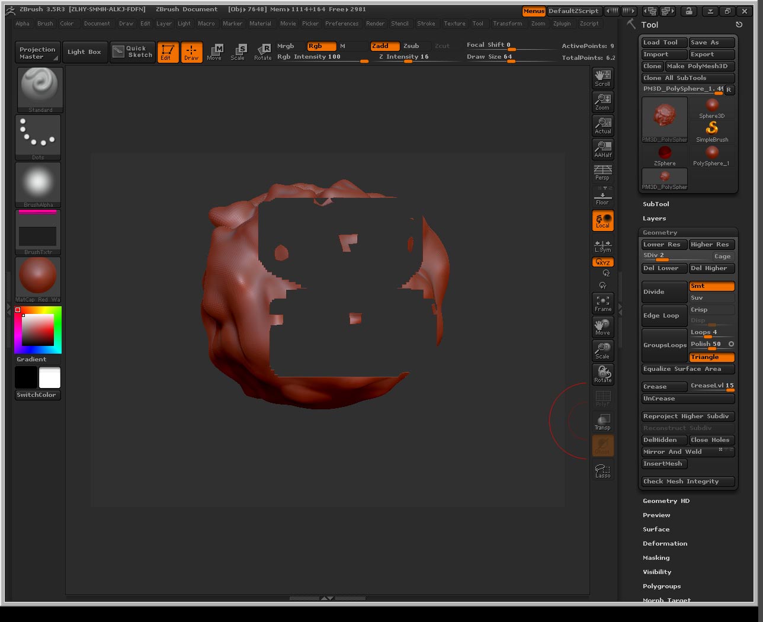Toggle the Zsub sculpt mode

(411, 46)
